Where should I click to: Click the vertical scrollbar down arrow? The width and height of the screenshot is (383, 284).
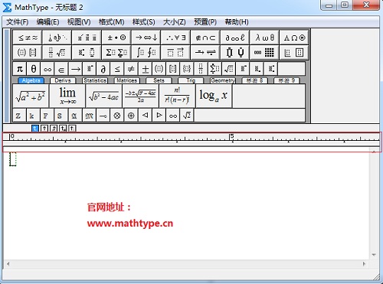pyautogui.click(x=374, y=255)
